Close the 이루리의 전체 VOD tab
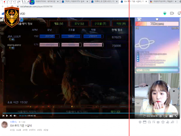Image resolution: width=181 pixels, height=136 pixels. tap(117, 2)
